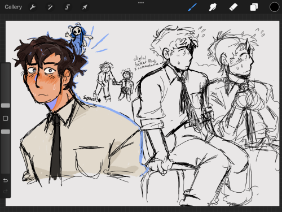
Task: Open the black color picker swatch
Action: pyautogui.click(x=274, y=7)
